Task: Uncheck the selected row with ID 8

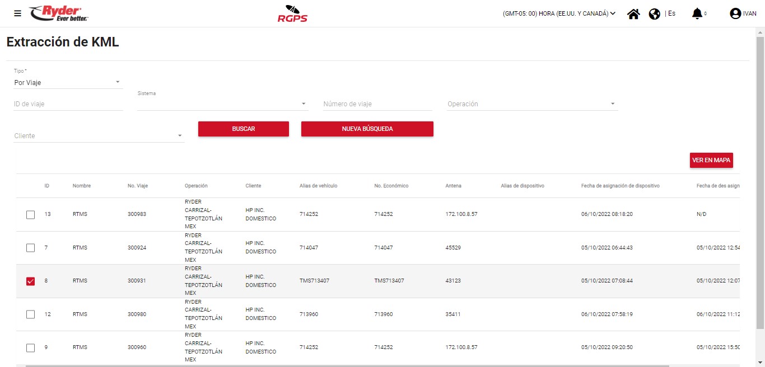Action: 31,281
